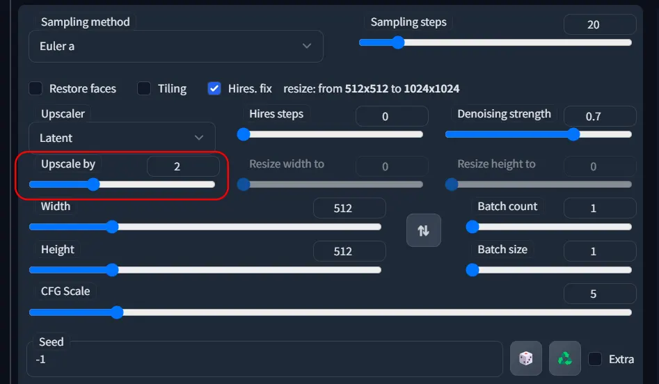Click the green recycle reuse-seed icon

pyautogui.click(x=565, y=358)
